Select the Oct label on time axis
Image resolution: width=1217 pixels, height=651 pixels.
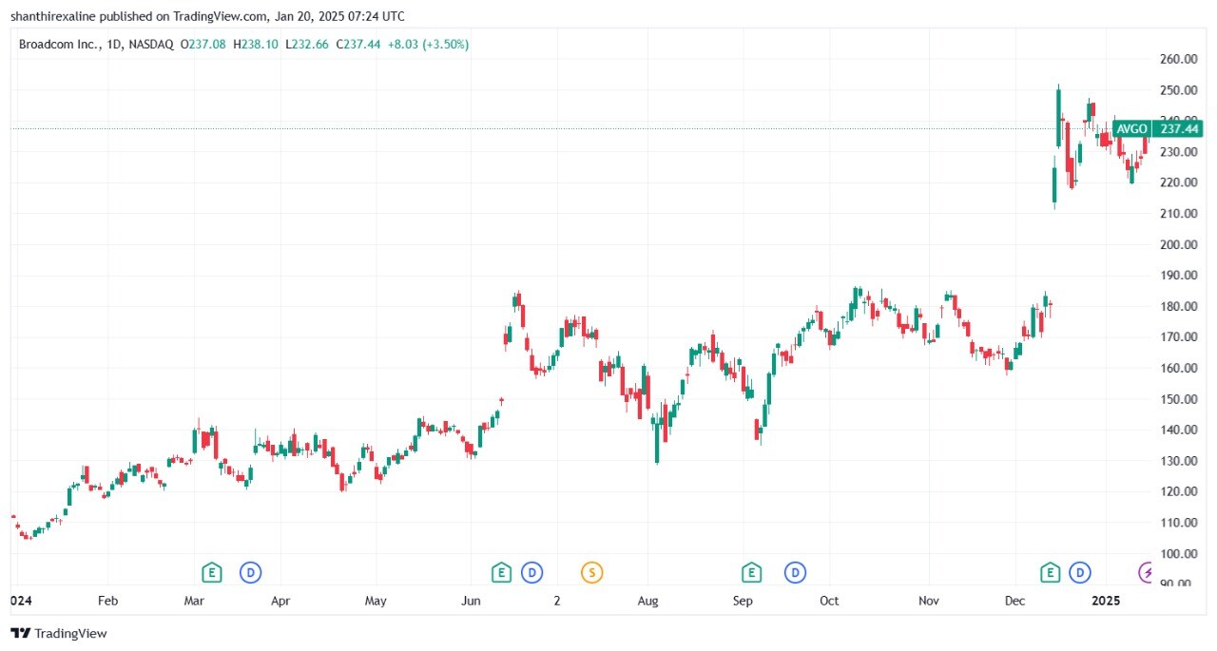pos(829,601)
